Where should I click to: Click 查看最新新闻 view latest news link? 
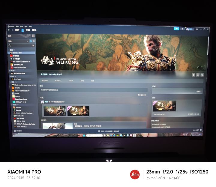pyautogui.click(x=142, y=95)
